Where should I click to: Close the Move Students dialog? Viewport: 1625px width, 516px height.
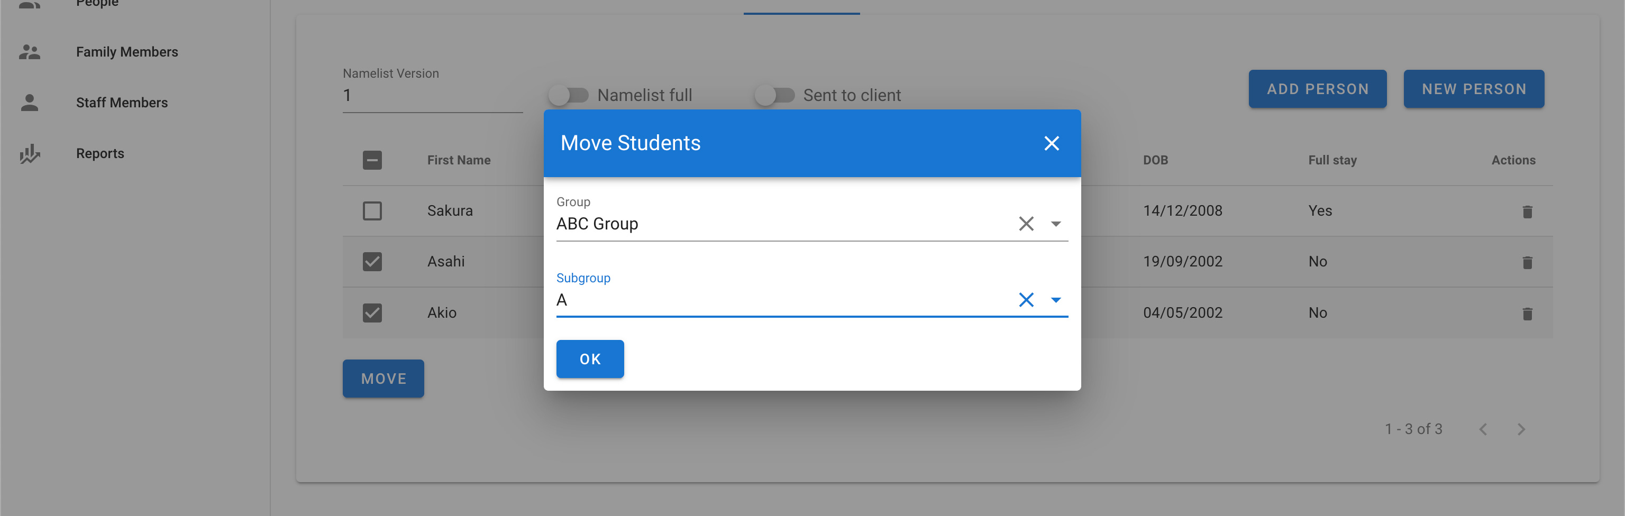[1051, 143]
